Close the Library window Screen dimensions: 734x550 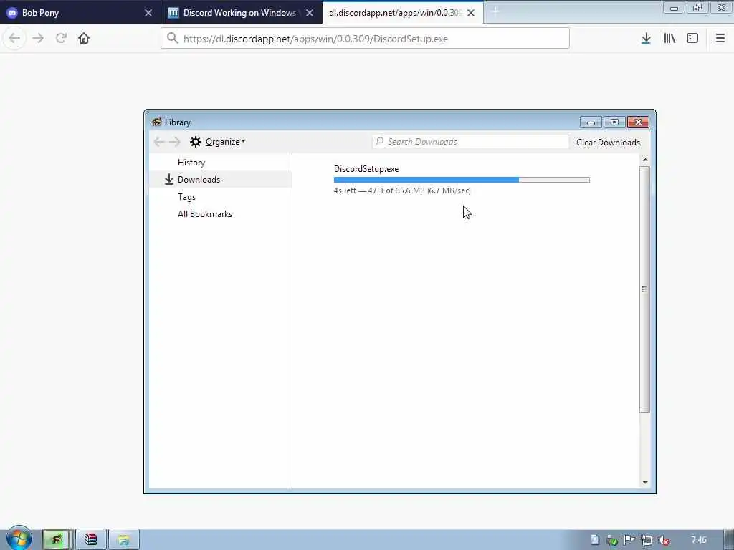pyautogui.click(x=638, y=122)
